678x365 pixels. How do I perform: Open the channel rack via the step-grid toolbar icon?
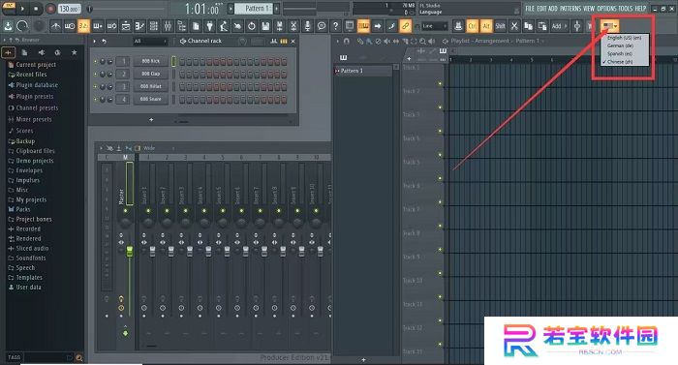point(153,26)
